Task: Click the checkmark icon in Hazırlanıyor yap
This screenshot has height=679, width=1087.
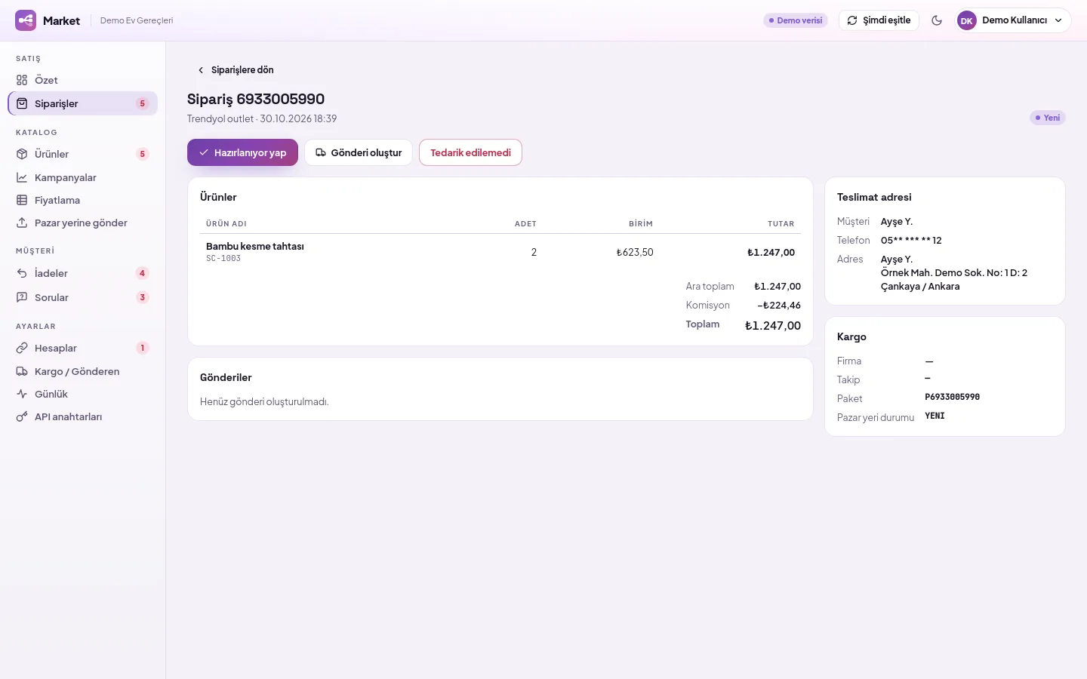Action: (204, 152)
